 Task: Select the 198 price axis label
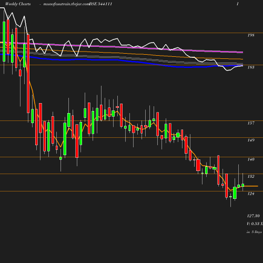(x=251, y=35)
